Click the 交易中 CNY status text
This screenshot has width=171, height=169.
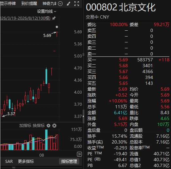tap(97, 17)
